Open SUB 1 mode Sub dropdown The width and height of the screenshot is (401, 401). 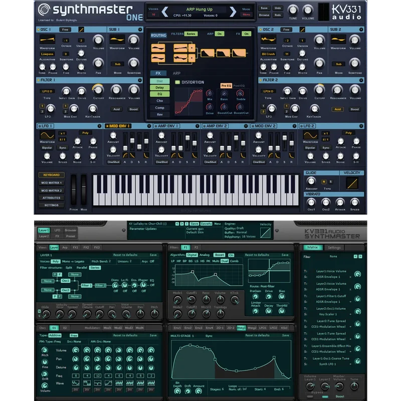pos(117,64)
